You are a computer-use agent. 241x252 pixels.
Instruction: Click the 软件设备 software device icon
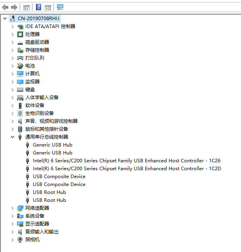[20, 105]
